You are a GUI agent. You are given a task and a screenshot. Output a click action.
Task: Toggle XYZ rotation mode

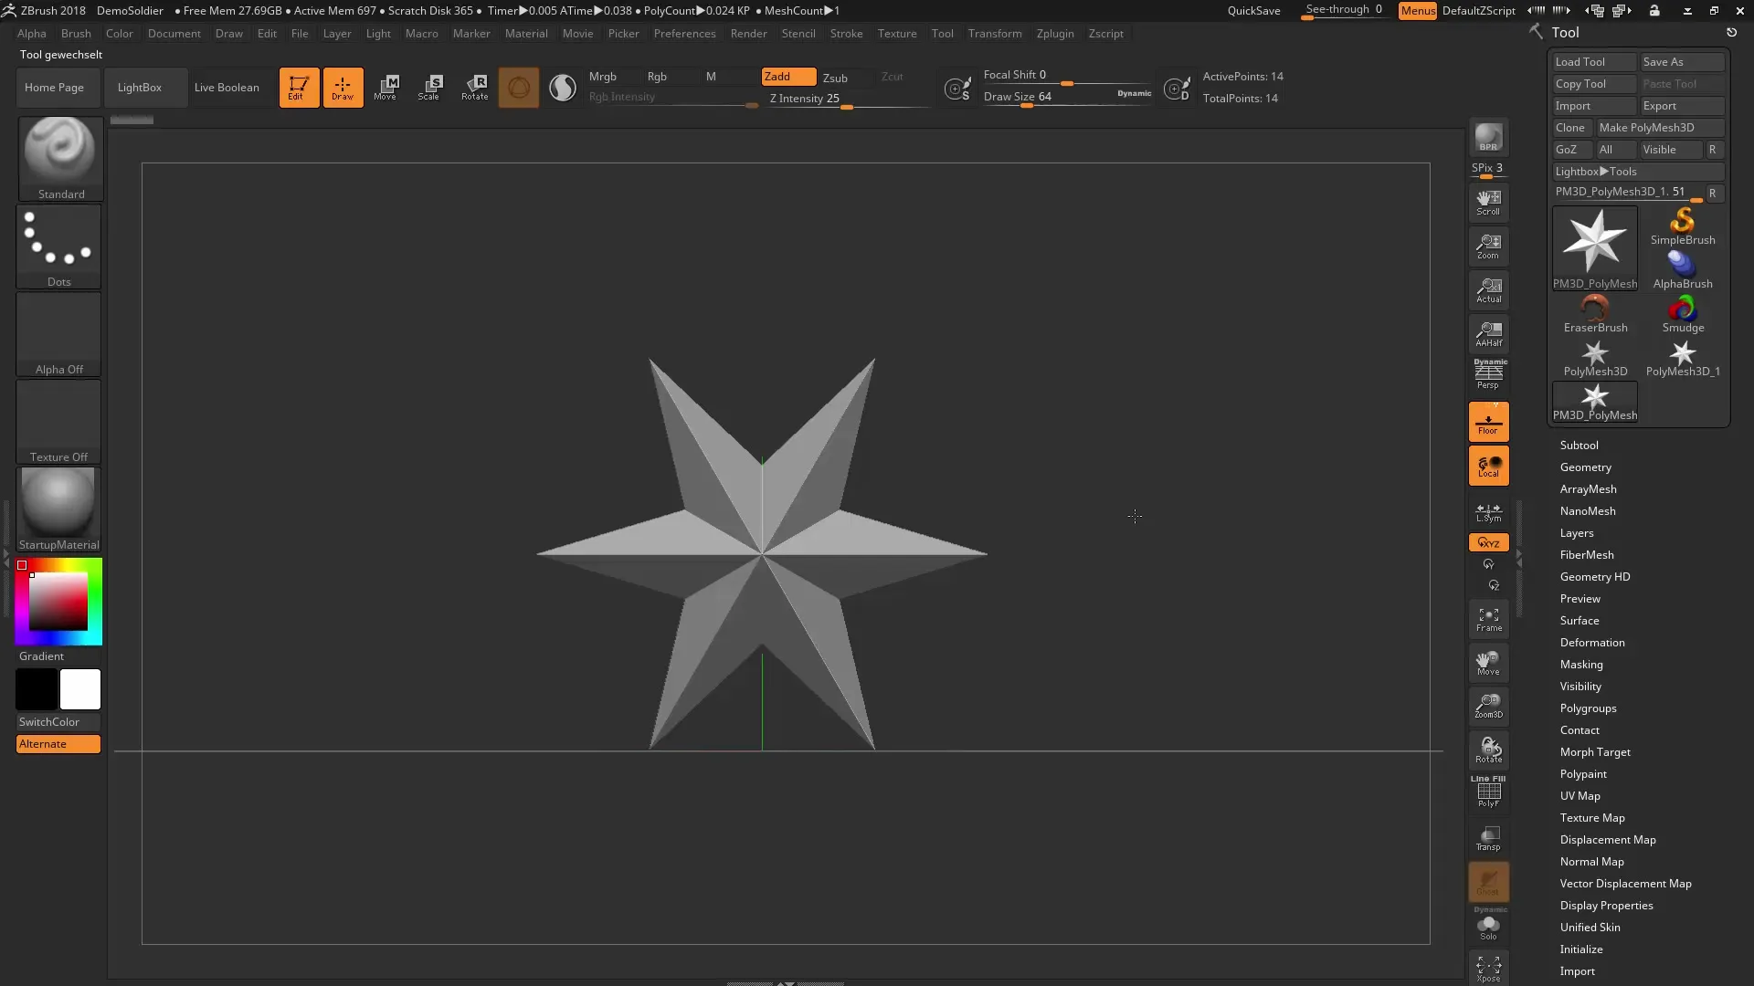[1488, 542]
